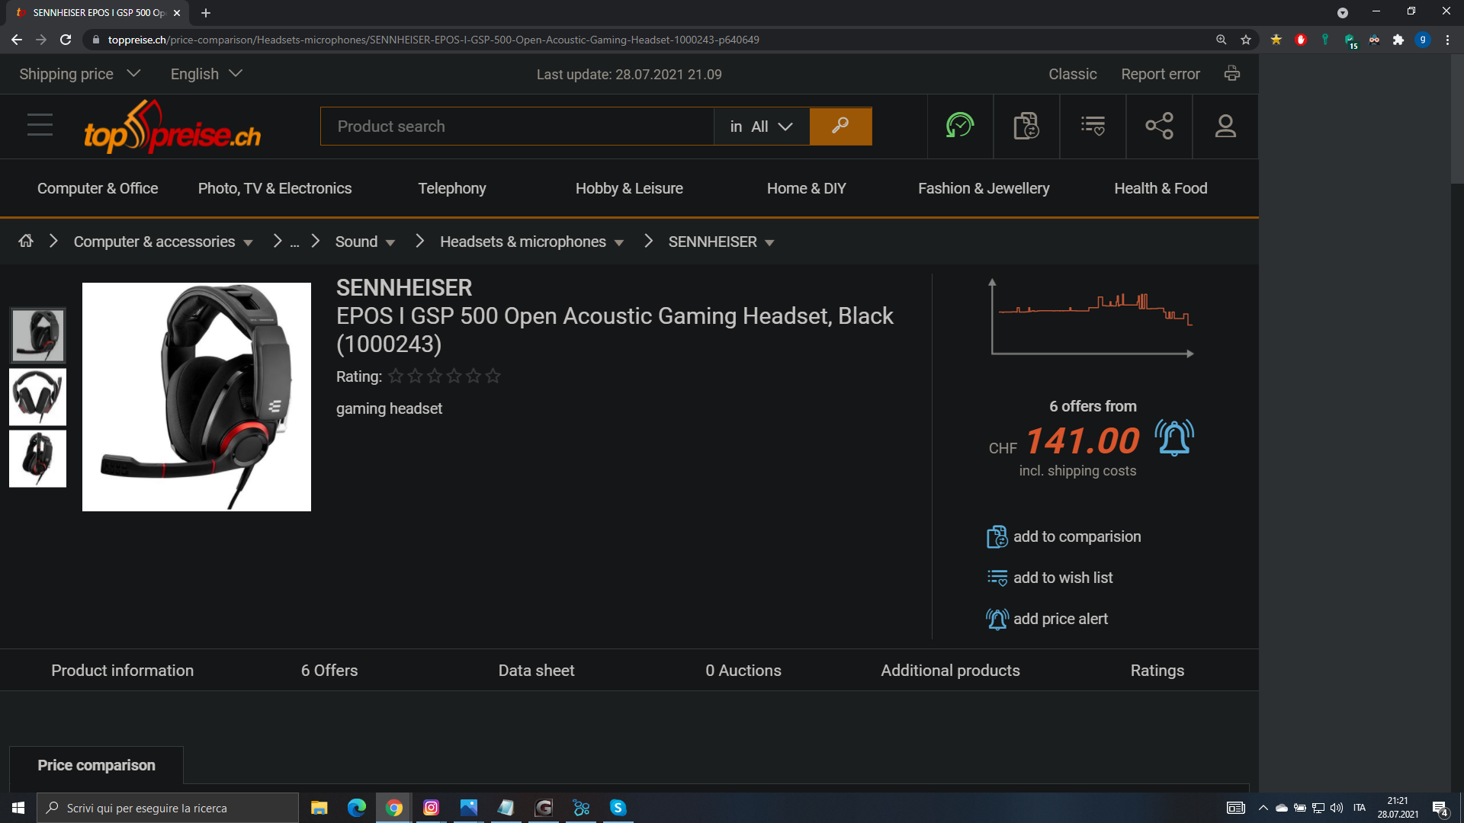Expand the Computer & accessories breadcrumb dropdown
Viewport: 1464px width, 823px height.
click(x=248, y=242)
